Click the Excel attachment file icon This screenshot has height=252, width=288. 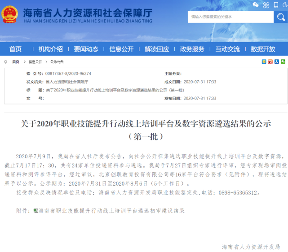[36, 211]
